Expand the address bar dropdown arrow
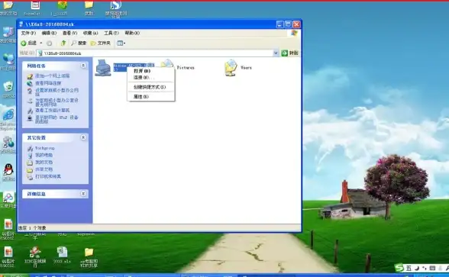The image size is (449, 277). (x=276, y=53)
